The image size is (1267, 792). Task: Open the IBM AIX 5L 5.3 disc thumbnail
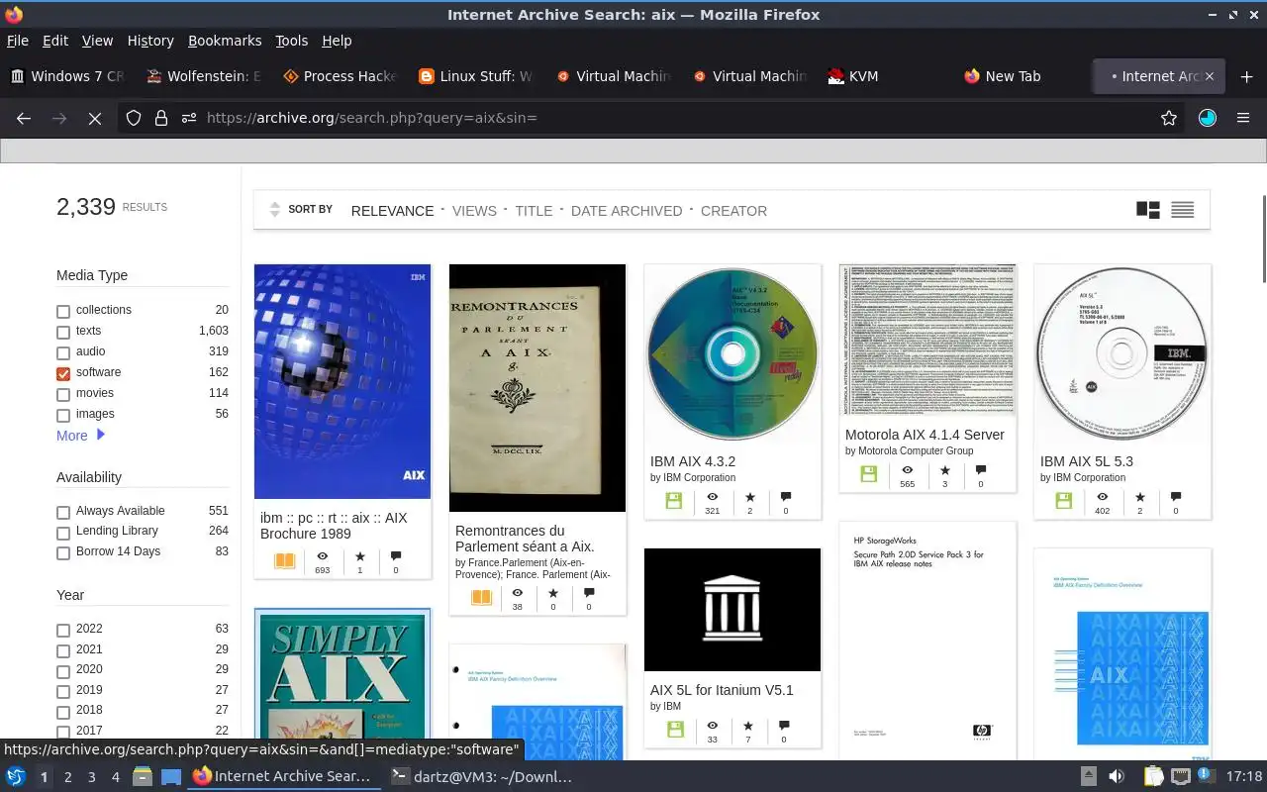[x=1122, y=354]
